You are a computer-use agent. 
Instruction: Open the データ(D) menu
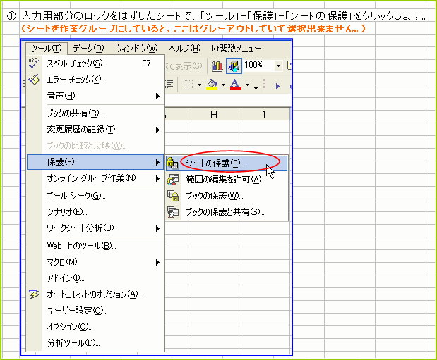click(88, 49)
